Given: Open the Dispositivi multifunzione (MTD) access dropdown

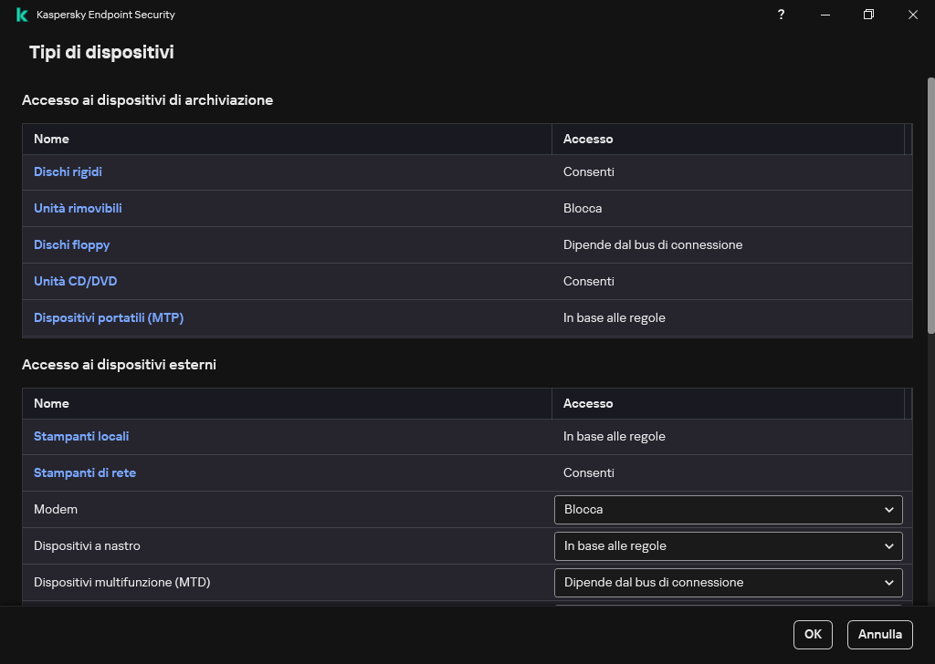Looking at the screenshot, I should tap(728, 582).
